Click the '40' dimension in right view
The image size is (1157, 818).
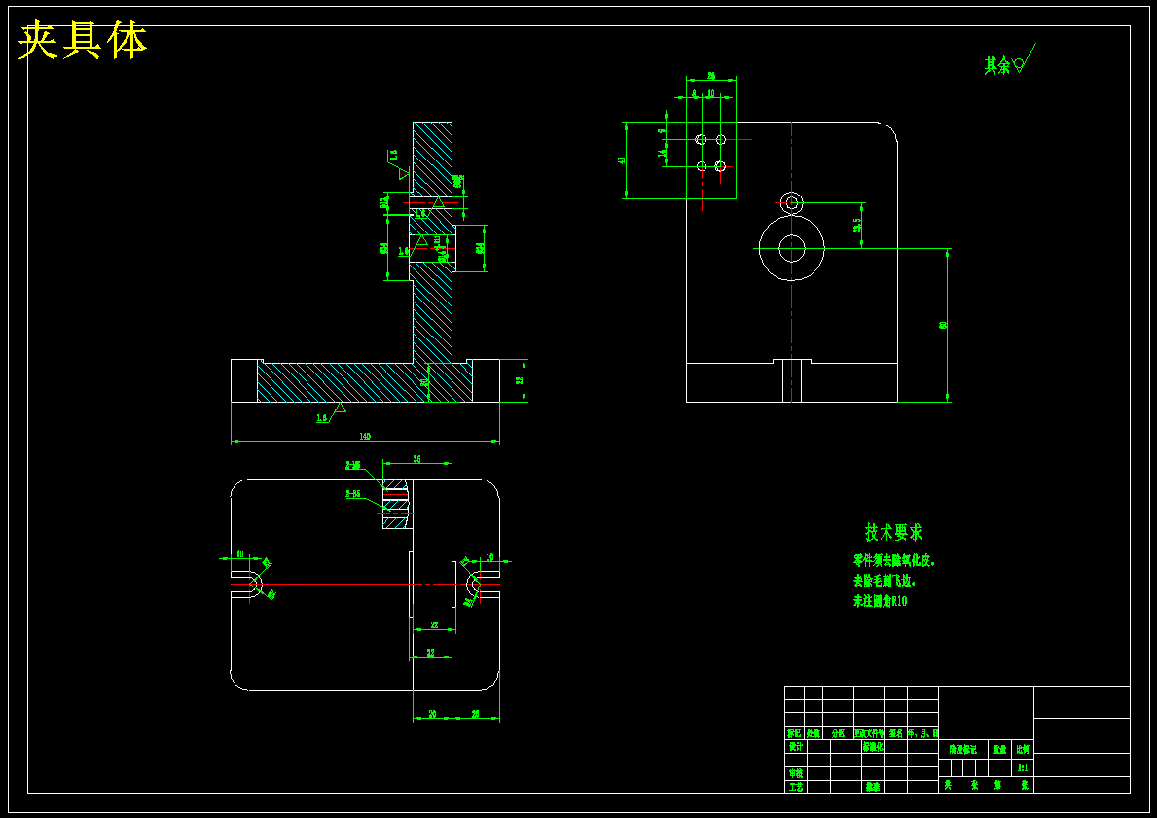tap(622, 160)
